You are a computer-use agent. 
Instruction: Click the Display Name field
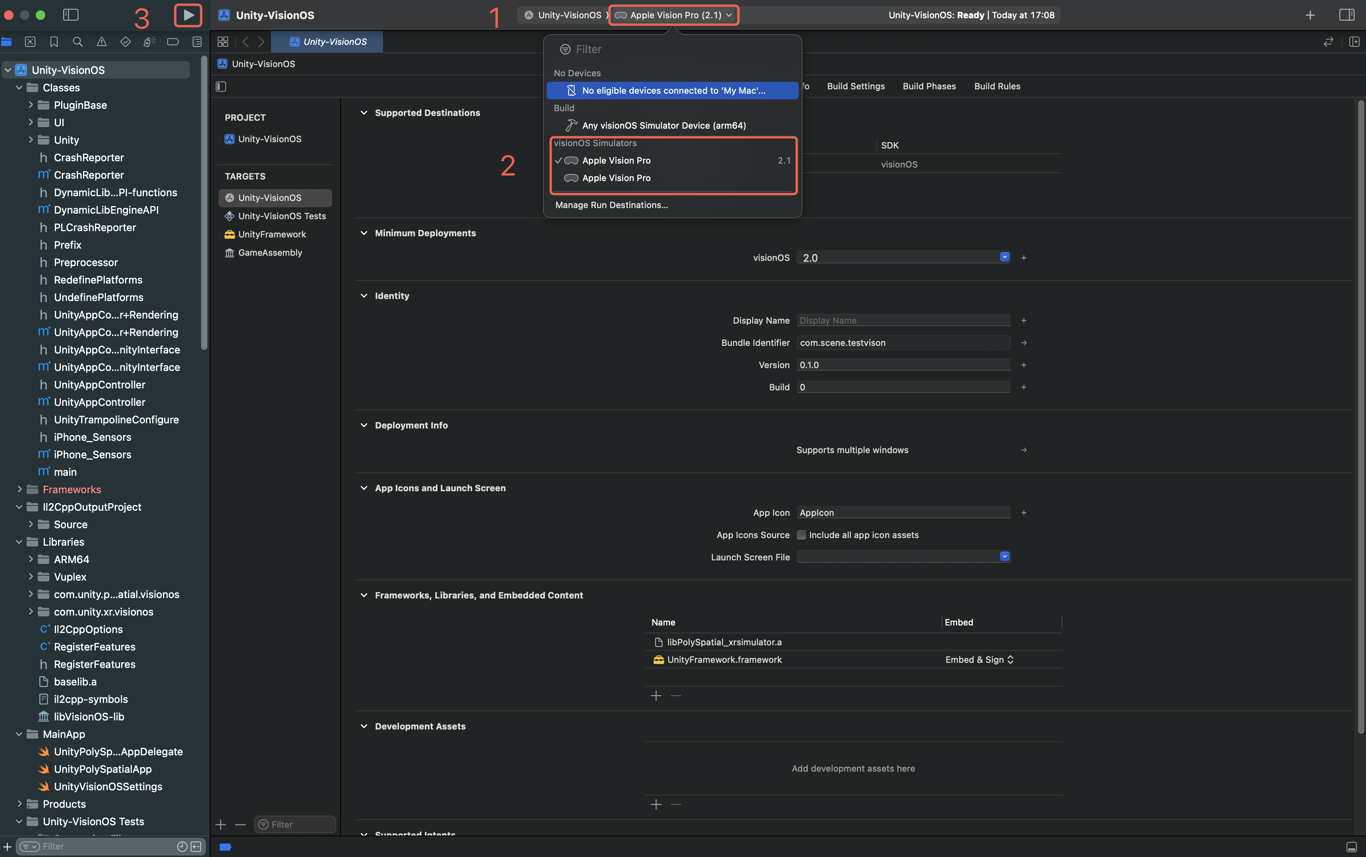[903, 320]
